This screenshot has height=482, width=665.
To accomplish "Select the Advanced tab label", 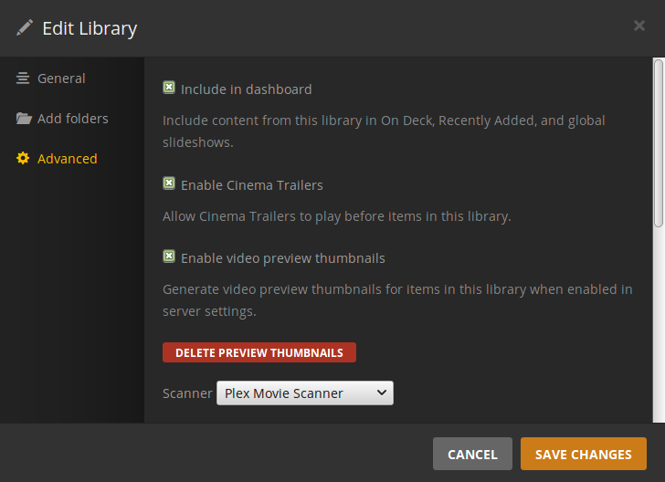I will pos(67,159).
